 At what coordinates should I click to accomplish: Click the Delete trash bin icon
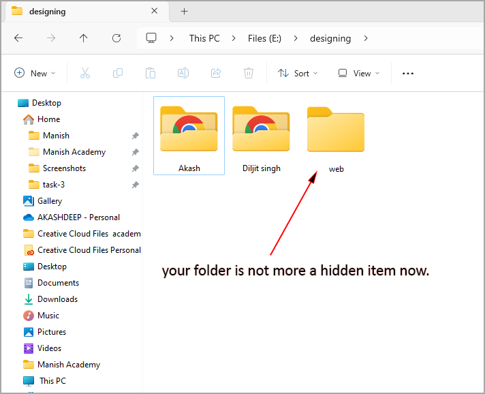point(249,73)
